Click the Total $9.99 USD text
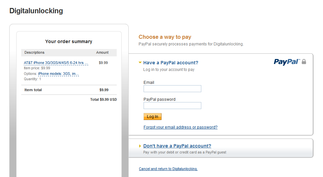Screen dimensions: 323x177 (x=103, y=99)
